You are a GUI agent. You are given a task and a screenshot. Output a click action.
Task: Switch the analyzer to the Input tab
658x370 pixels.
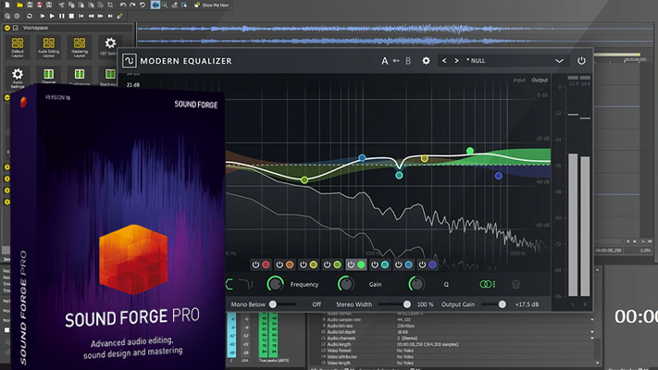520,80
